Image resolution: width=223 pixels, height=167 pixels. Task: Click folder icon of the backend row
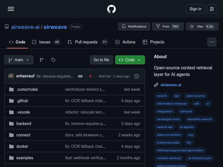coord(11,124)
